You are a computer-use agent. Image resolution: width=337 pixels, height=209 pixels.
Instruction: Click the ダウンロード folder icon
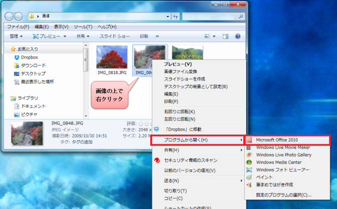[17, 65]
